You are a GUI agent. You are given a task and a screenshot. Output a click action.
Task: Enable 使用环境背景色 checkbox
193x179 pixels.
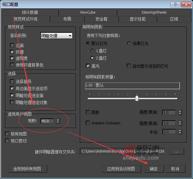pos(12,65)
